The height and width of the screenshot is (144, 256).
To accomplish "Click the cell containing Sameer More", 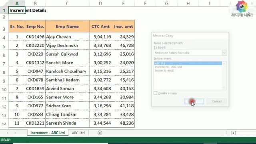I will point(67,97).
